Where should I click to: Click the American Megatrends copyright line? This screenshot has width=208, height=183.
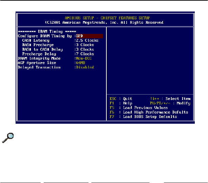(x=104, y=22)
